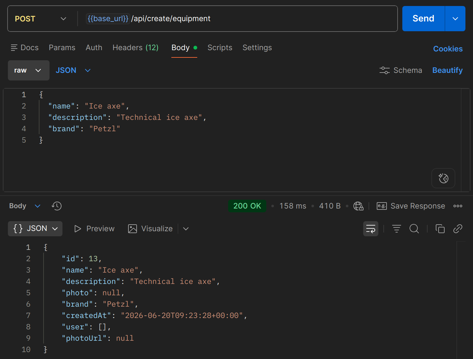Click the Docs lines icon

click(x=14, y=48)
